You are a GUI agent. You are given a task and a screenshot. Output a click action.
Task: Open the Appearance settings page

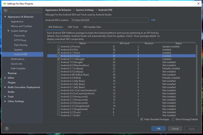(17, 22)
